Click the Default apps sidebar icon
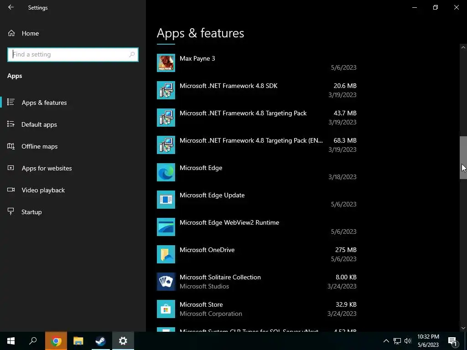The image size is (467, 350). point(11,124)
